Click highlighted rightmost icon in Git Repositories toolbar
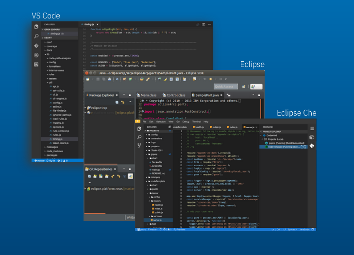 (131, 176)
